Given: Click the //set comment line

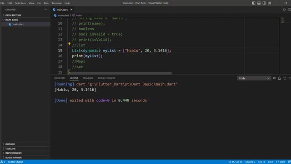Looking at the screenshot, I should tap(78, 67).
